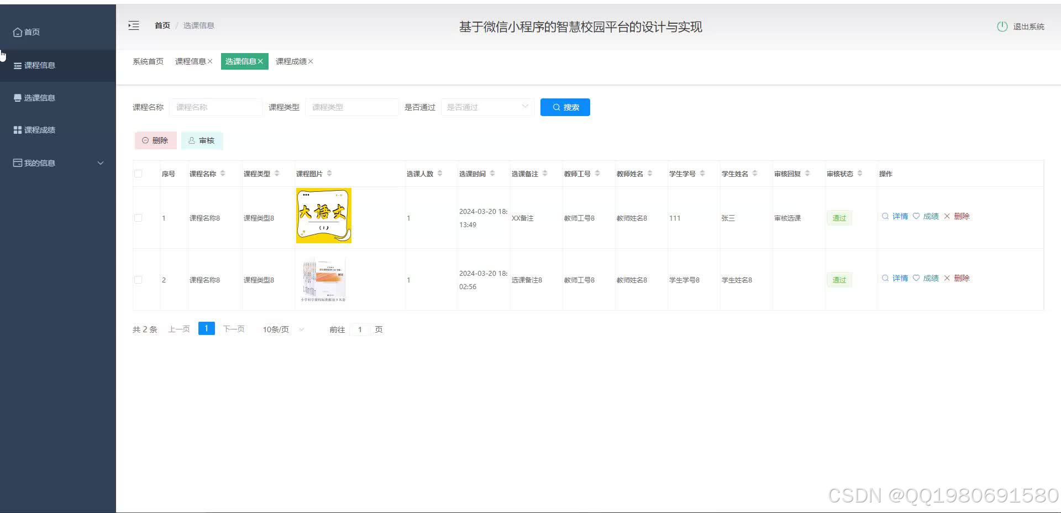Check the checkbox for row 1

[x=138, y=218]
